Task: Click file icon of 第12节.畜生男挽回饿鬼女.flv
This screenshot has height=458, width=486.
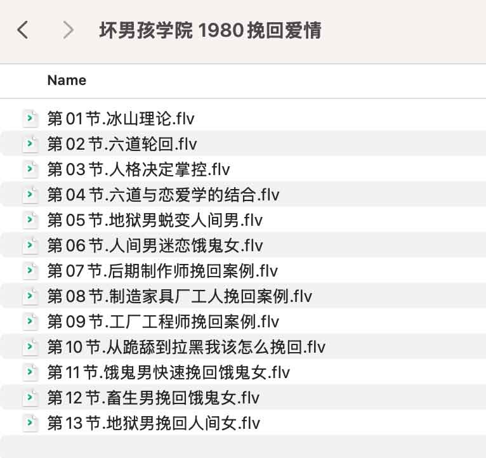Action: [30, 398]
